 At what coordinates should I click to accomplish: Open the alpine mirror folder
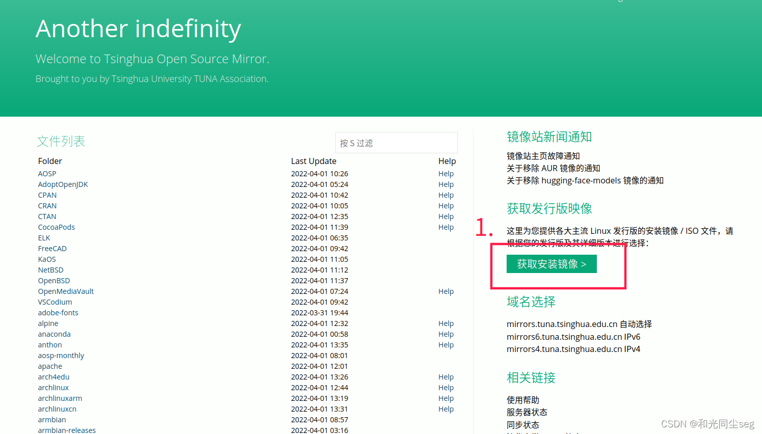[48, 323]
